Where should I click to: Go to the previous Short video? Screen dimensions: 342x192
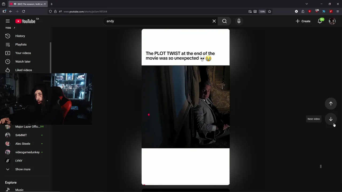(x=331, y=103)
